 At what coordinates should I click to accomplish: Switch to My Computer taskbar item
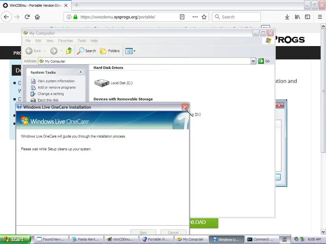pyautogui.click(x=191, y=239)
